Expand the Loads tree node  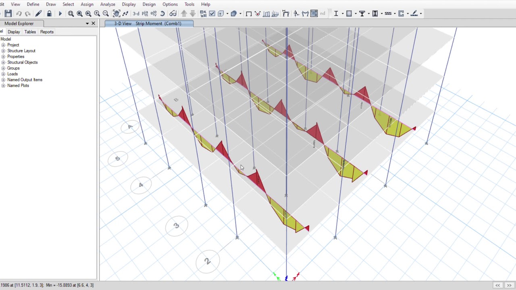[3, 74]
